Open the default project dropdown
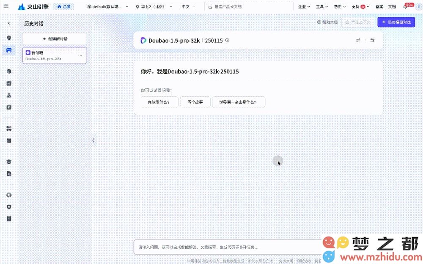Viewport: 423px width, 264px height. pyautogui.click(x=107, y=6)
